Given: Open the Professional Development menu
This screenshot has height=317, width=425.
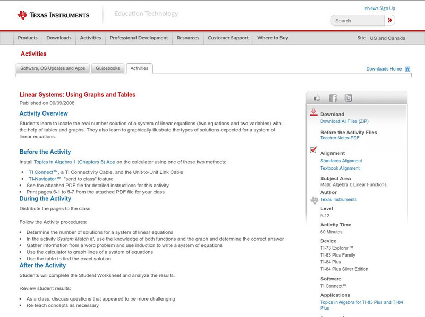Looking at the screenshot, I should tap(139, 38).
